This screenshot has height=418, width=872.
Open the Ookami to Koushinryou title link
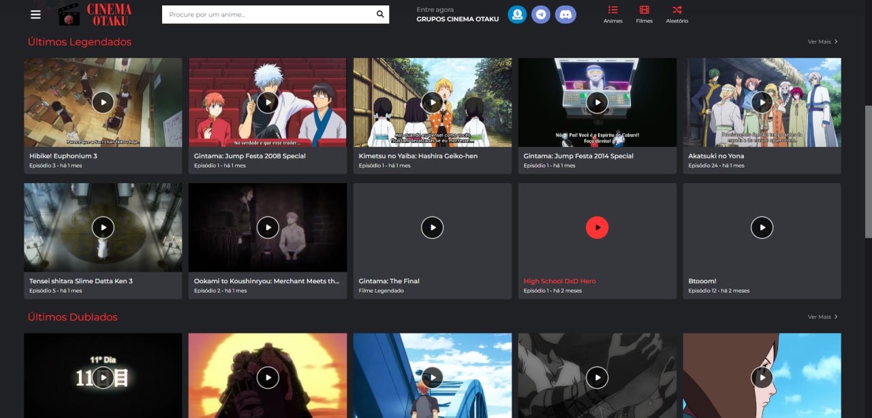point(266,281)
